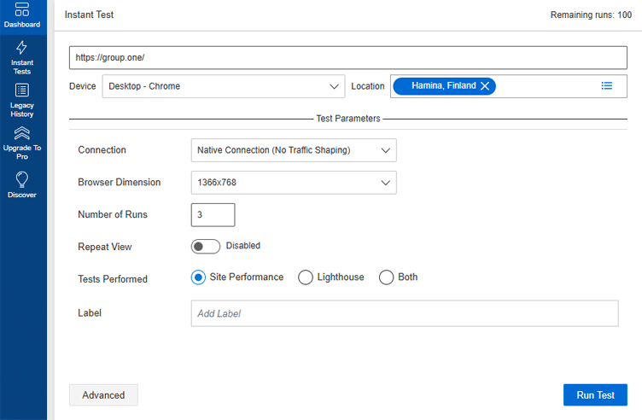Open the Dashboard icon in sidebar

(x=22, y=10)
